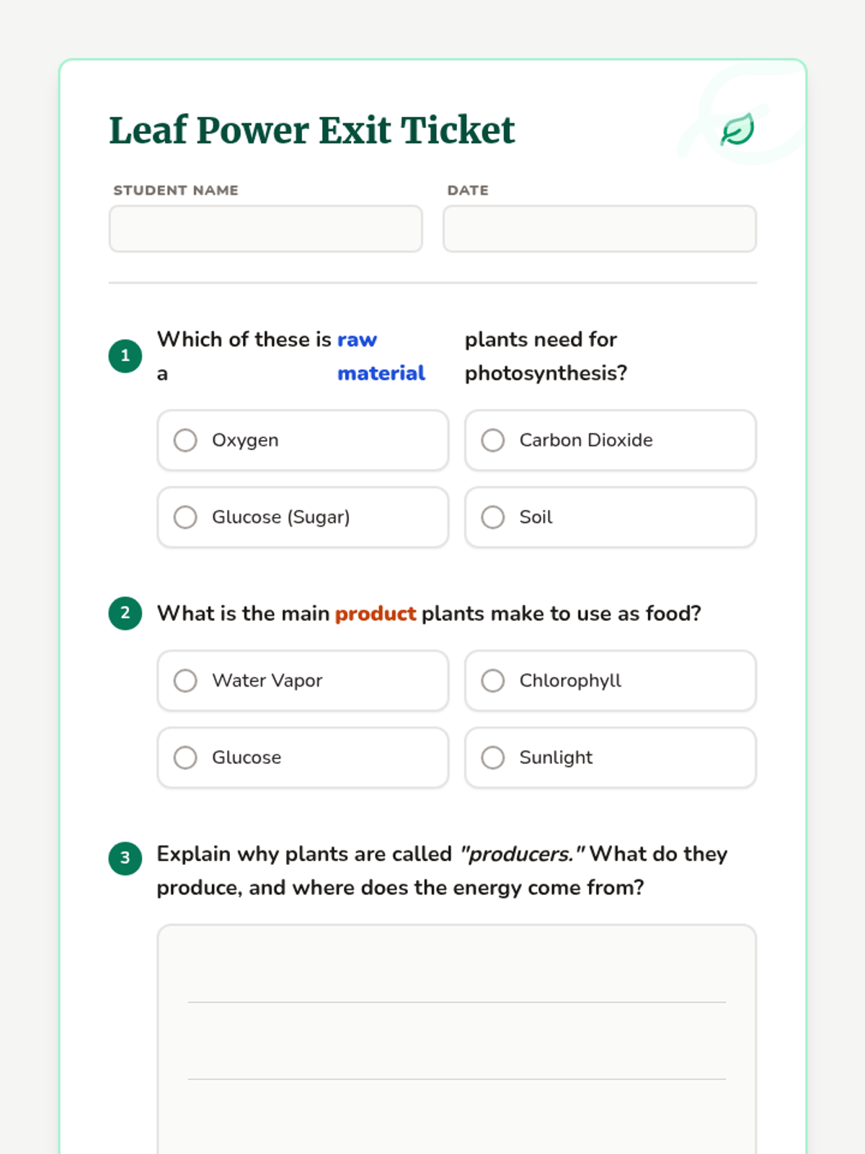The image size is (865, 1154).
Task: Click the blue word "raw"
Action: tap(357, 340)
